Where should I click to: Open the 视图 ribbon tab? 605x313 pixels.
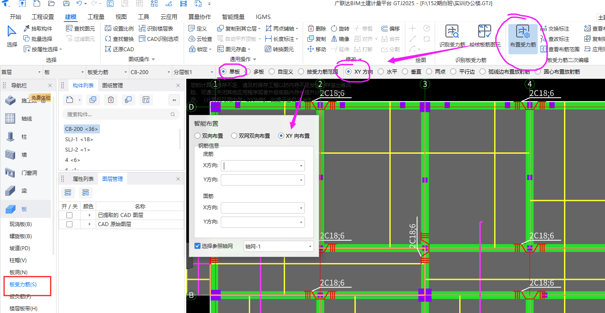[121, 17]
